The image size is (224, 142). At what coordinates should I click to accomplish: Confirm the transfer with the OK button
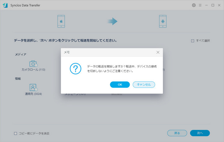(x=120, y=85)
